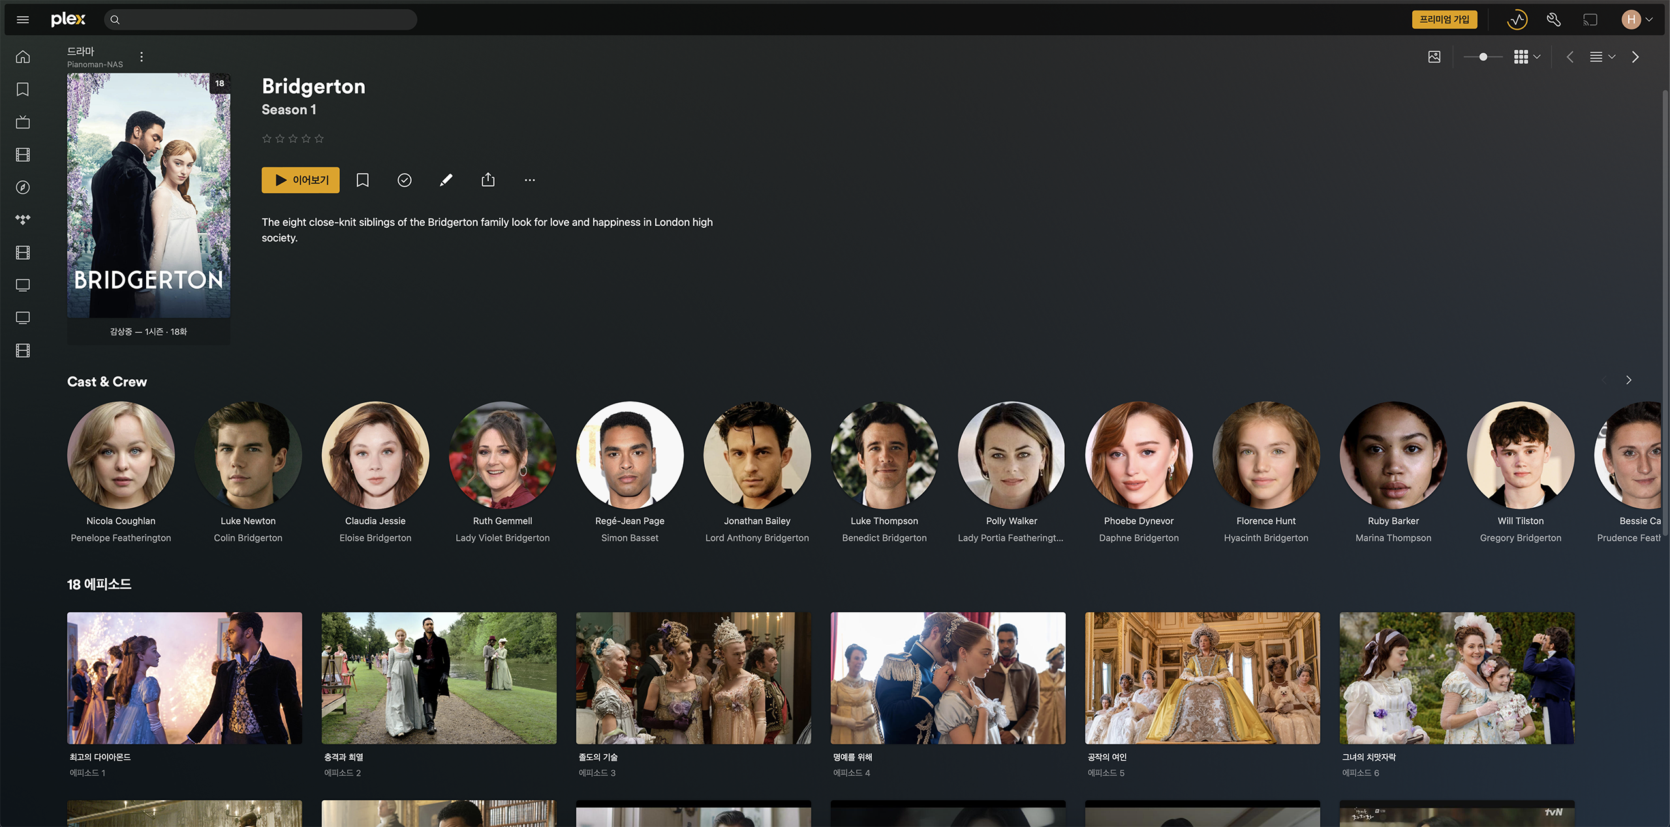Open the Tidal music sidebar icon

click(x=23, y=220)
